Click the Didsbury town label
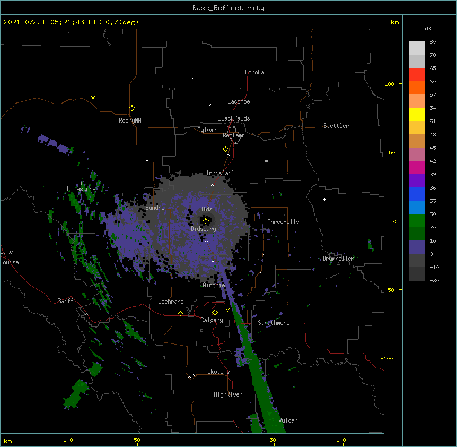This screenshot has height=447, width=457. tap(204, 229)
